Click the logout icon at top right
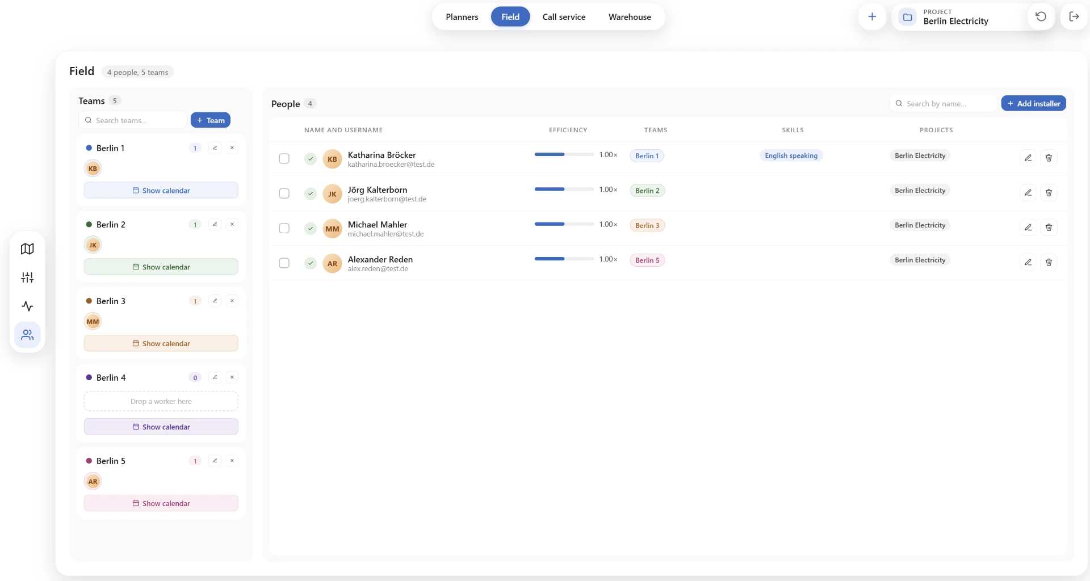Viewport: 1090px width, 581px height. 1074,16
